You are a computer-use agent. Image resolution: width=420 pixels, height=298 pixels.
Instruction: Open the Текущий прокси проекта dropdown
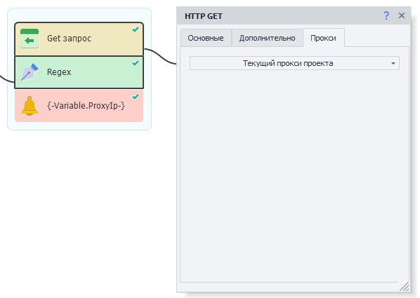[x=294, y=63]
